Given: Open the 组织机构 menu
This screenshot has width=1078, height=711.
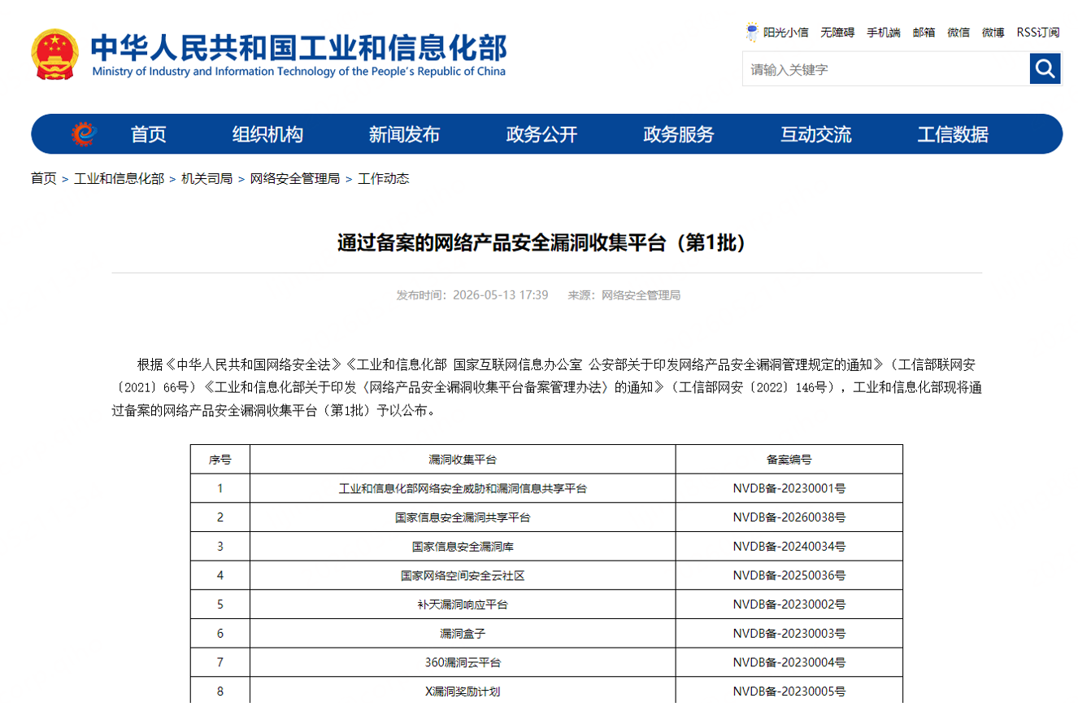Looking at the screenshot, I should tap(267, 134).
